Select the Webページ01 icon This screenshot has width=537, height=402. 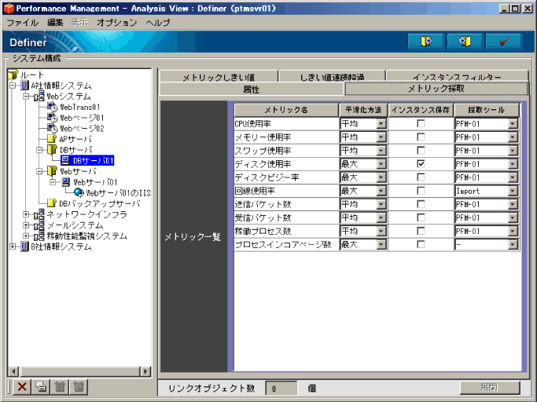click(53, 117)
